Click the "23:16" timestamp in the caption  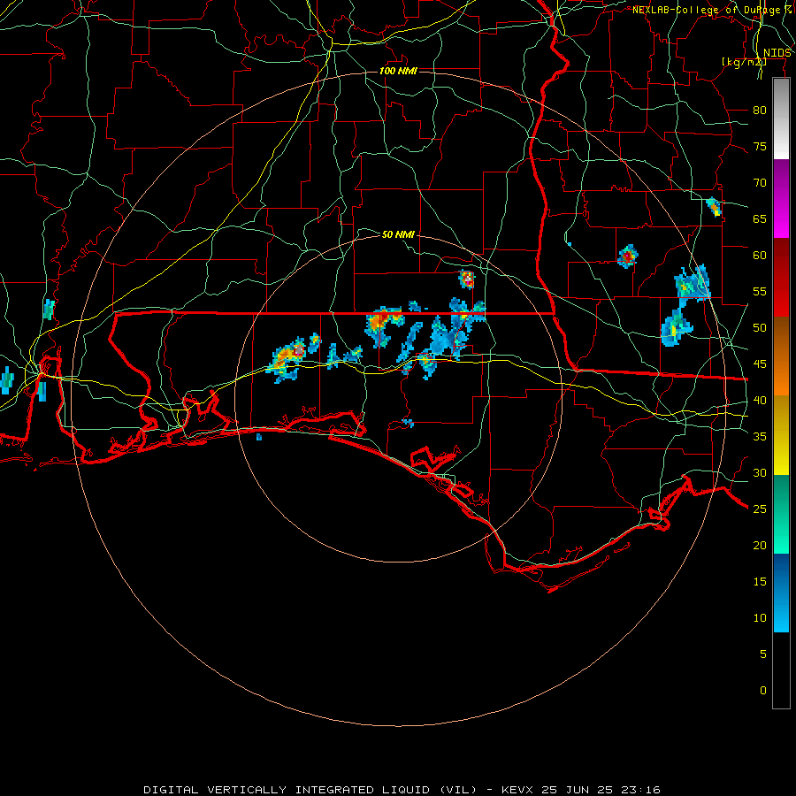pyautogui.click(x=639, y=790)
